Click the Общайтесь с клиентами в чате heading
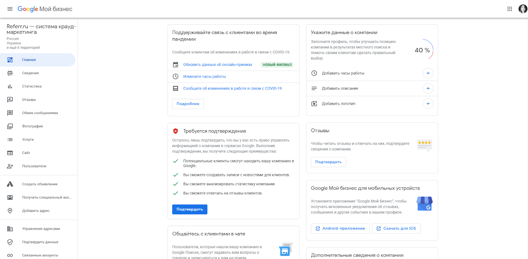This screenshot has height=259, width=528. [209, 234]
